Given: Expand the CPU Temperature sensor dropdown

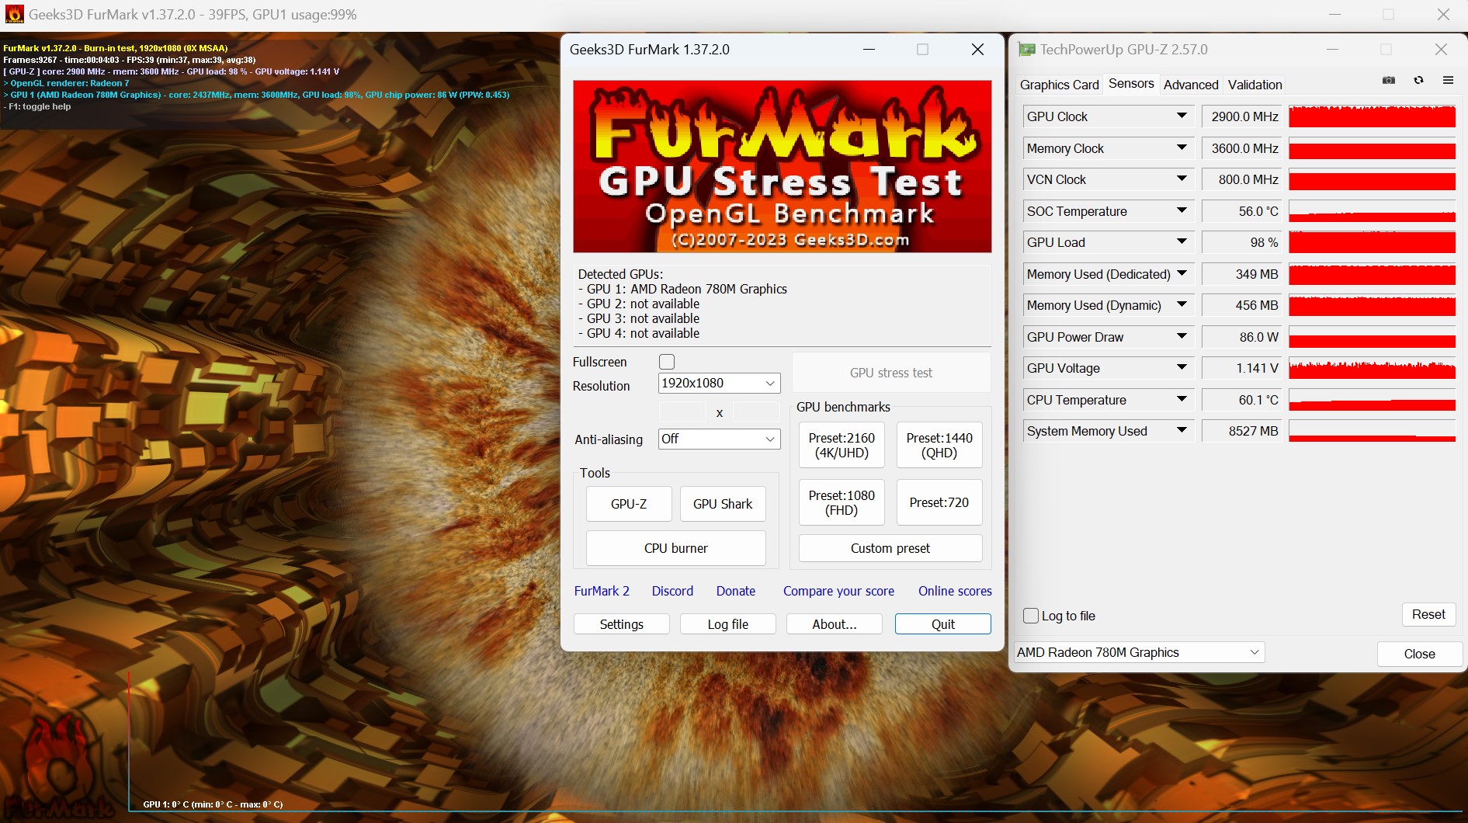Looking at the screenshot, I should [1182, 399].
